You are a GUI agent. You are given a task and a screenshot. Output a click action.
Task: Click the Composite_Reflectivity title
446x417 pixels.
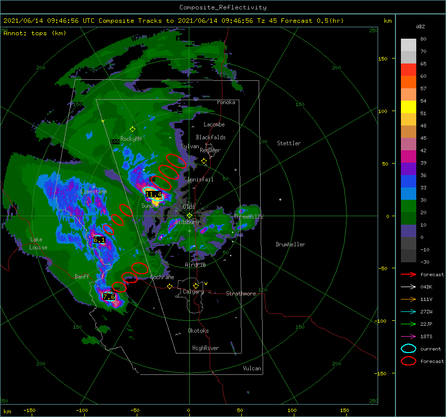[x=223, y=7]
